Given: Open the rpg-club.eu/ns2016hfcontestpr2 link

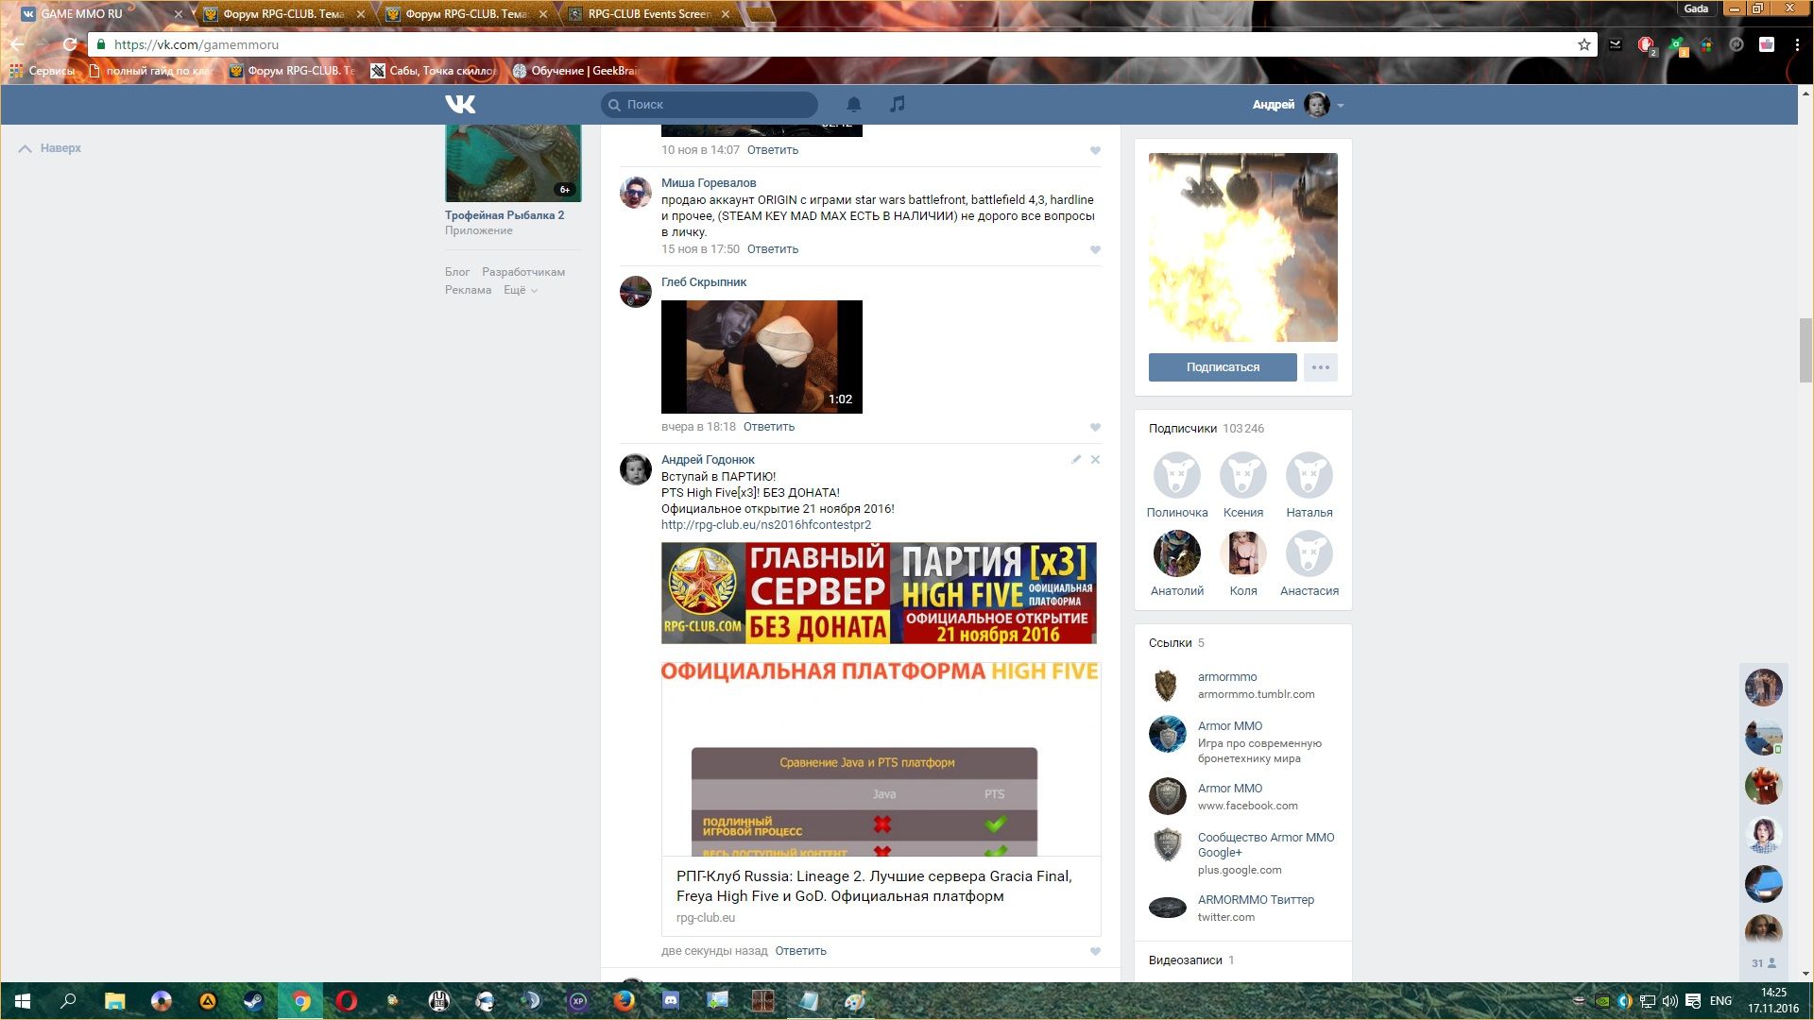Looking at the screenshot, I should click(x=766, y=525).
